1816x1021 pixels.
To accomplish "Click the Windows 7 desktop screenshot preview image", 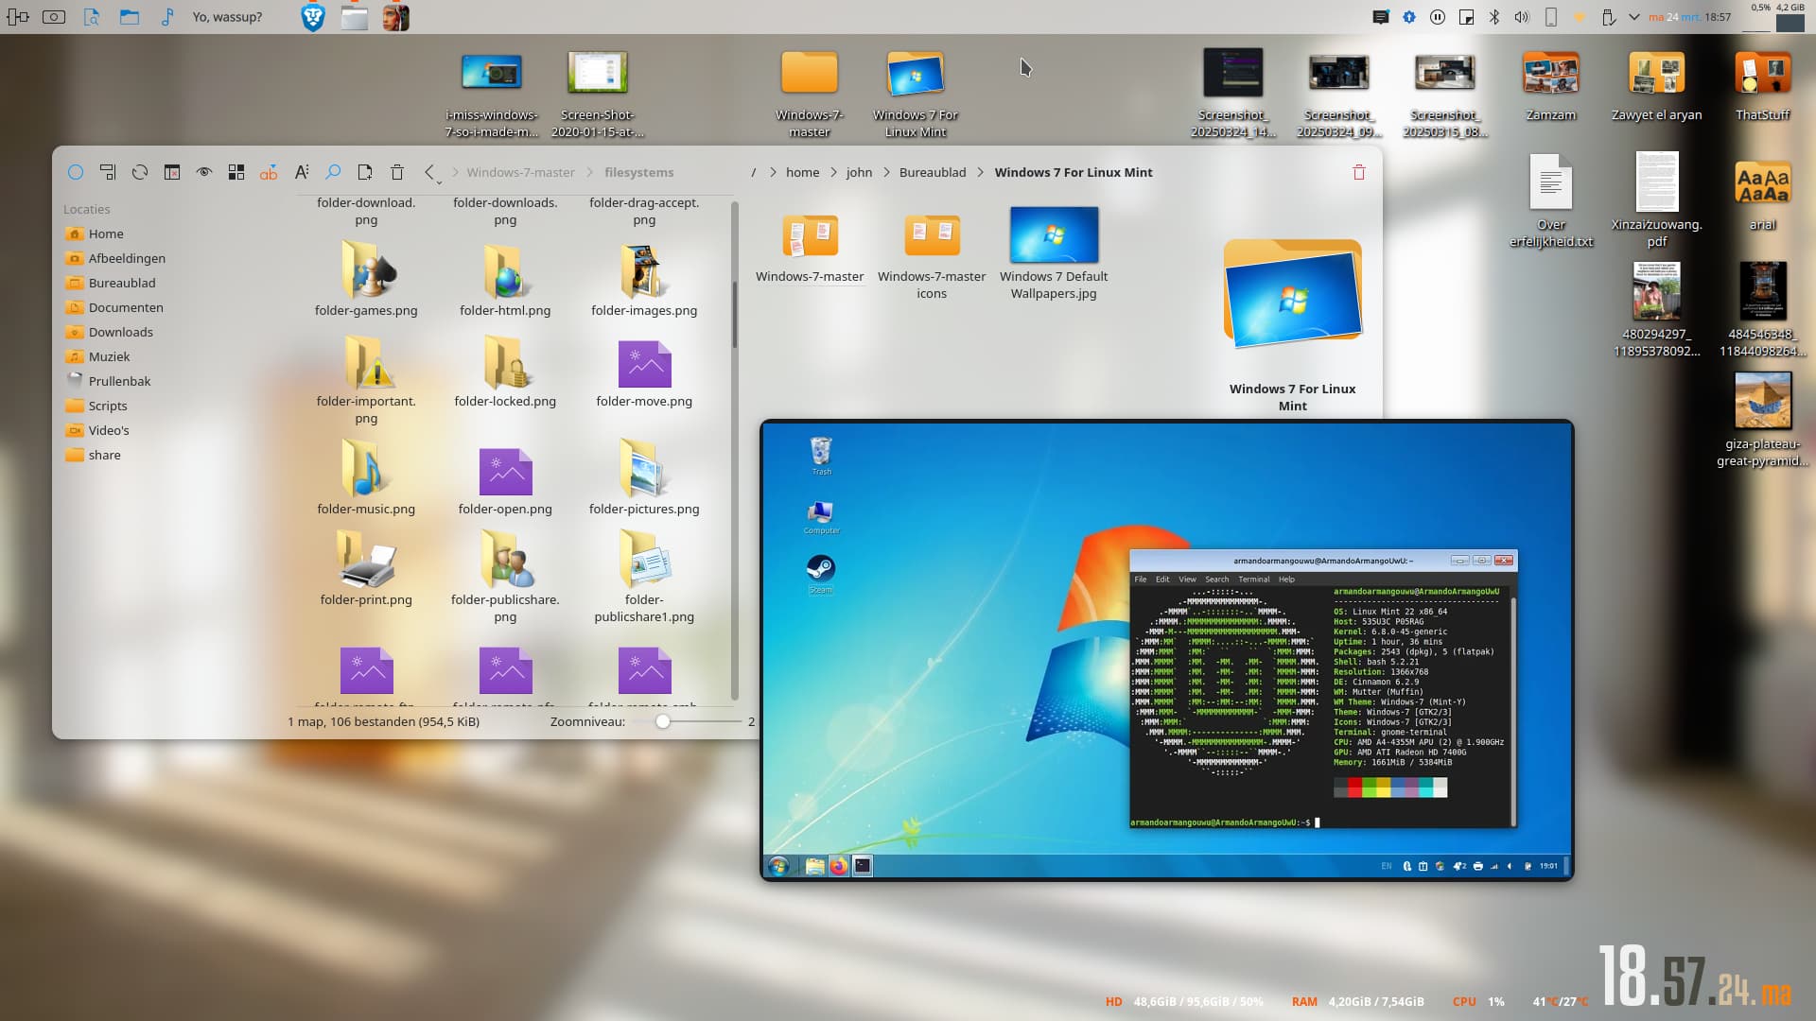I will coord(1167,650).
